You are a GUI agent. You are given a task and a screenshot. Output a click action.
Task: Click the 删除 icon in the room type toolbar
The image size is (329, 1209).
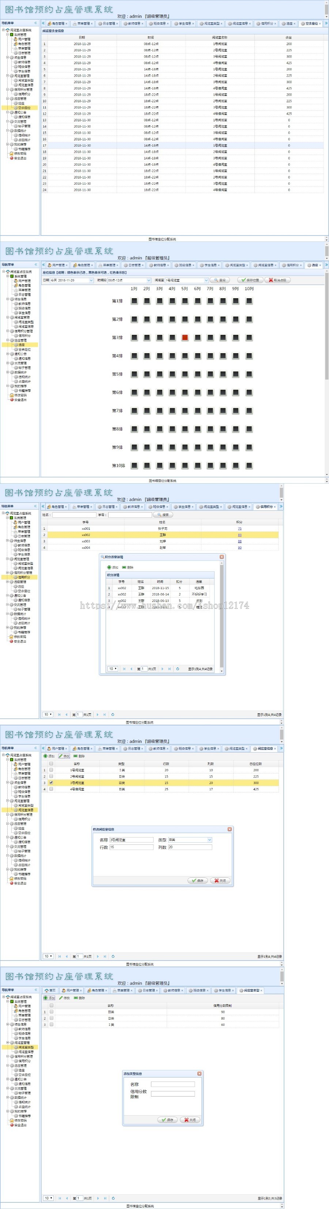point(75,998)
